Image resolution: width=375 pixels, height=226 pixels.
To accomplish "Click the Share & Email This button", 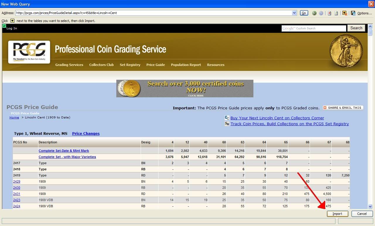I will click(343, 108).
